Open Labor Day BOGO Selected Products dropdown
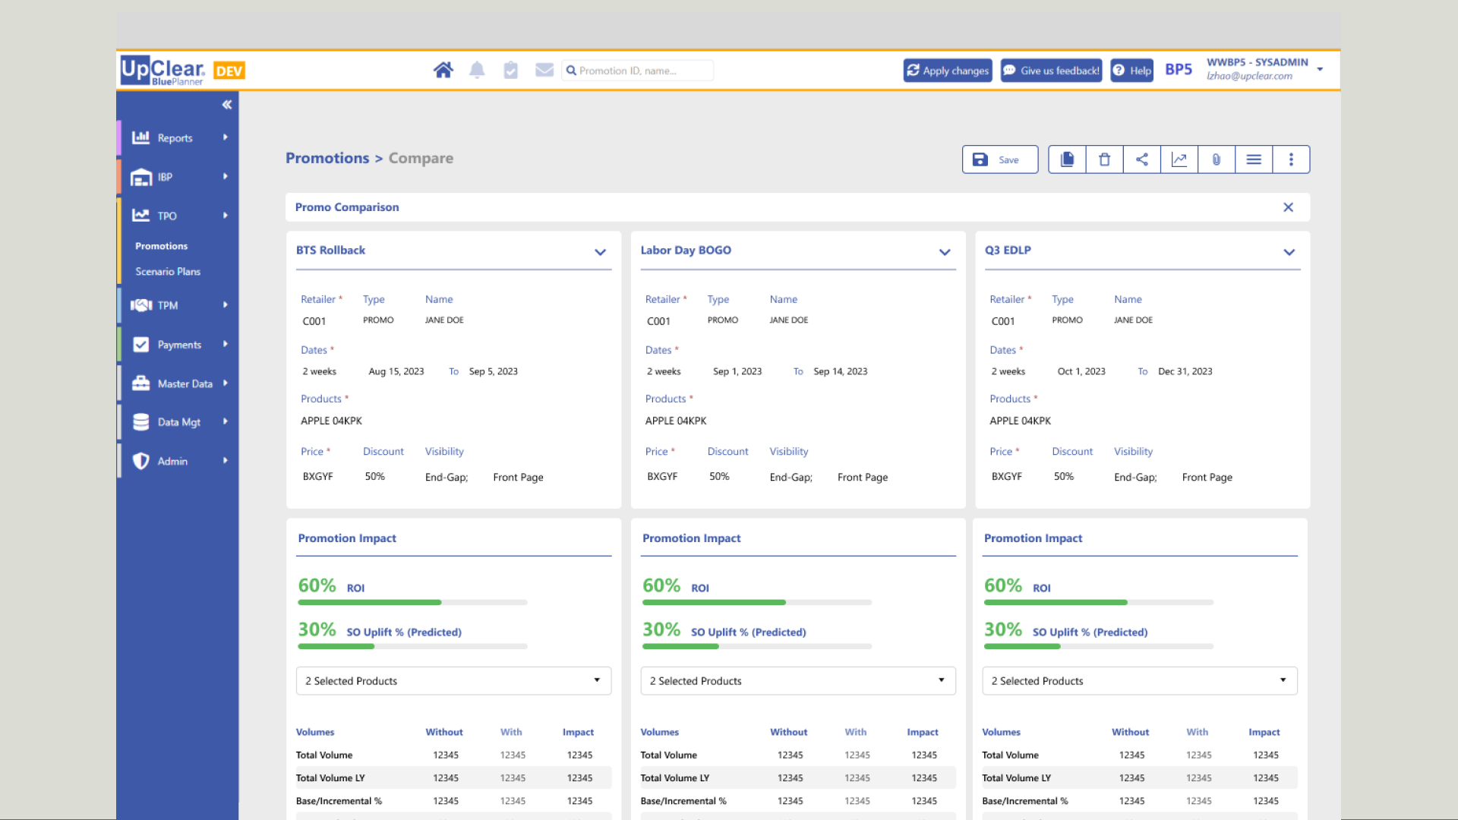Viewport: 1458px width, 820px height. (798, 681)
